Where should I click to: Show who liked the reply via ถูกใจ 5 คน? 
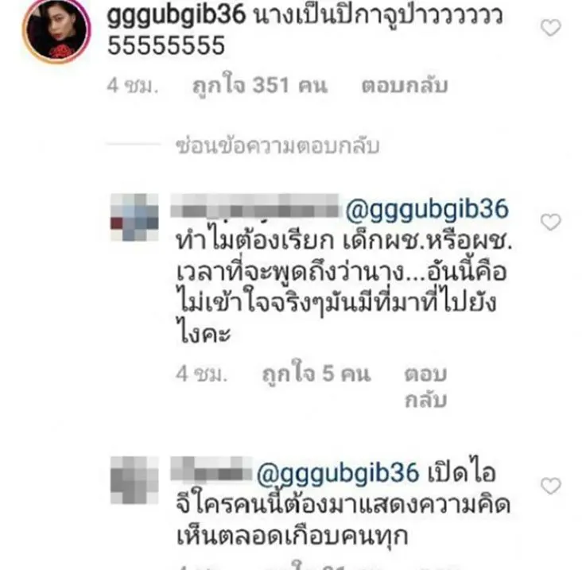pyautogui.click(x=316, y=374)
